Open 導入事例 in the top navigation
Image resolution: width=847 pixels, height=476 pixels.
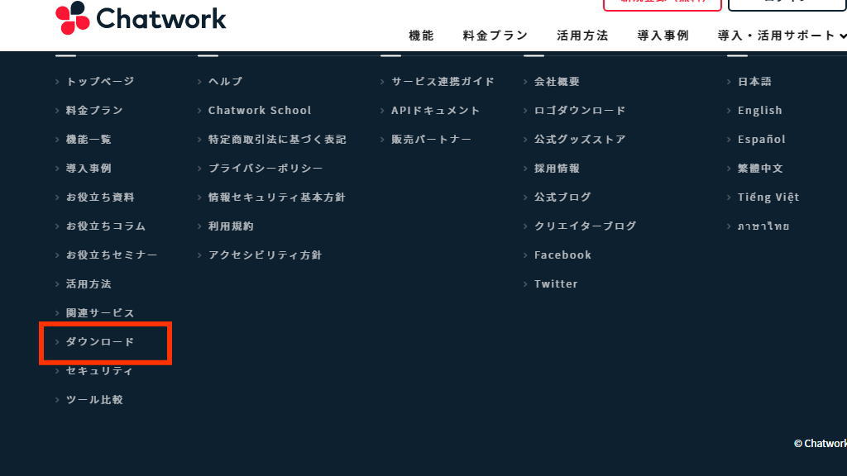(x=663, y=36)
